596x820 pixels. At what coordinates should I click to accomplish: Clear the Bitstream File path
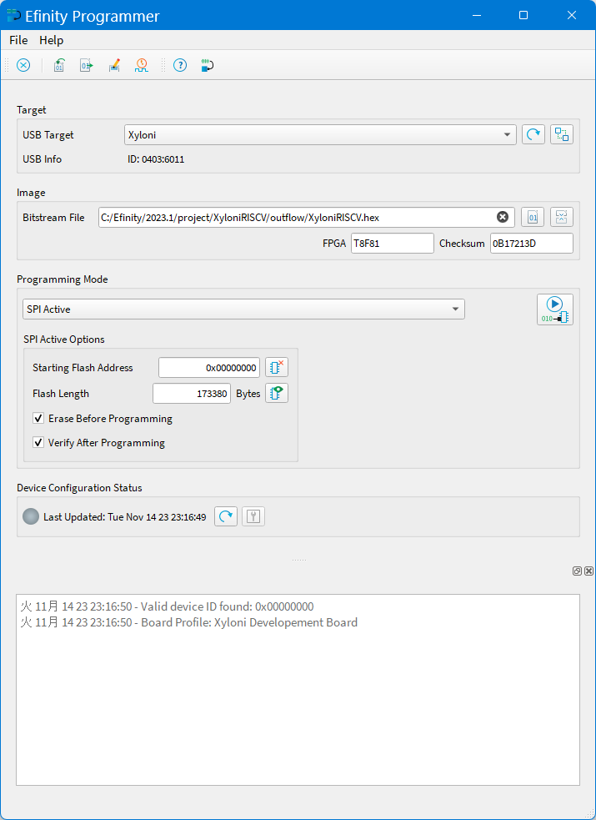[503, 217]
